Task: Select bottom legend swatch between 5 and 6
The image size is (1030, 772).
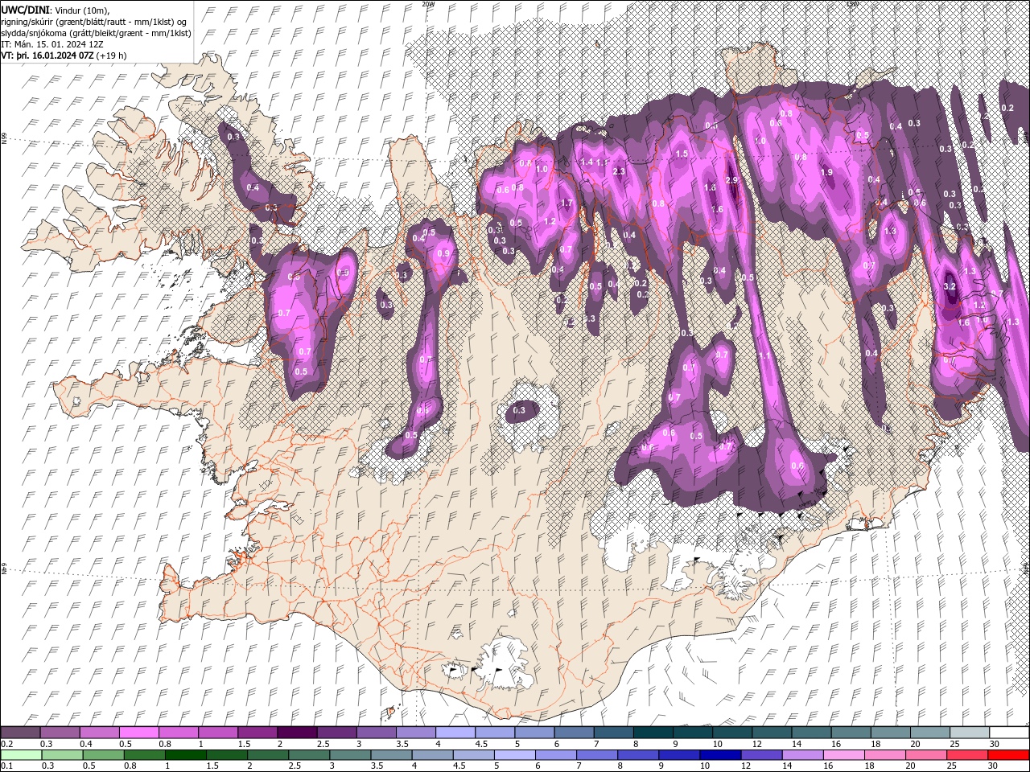Action: tap(516, 755)
